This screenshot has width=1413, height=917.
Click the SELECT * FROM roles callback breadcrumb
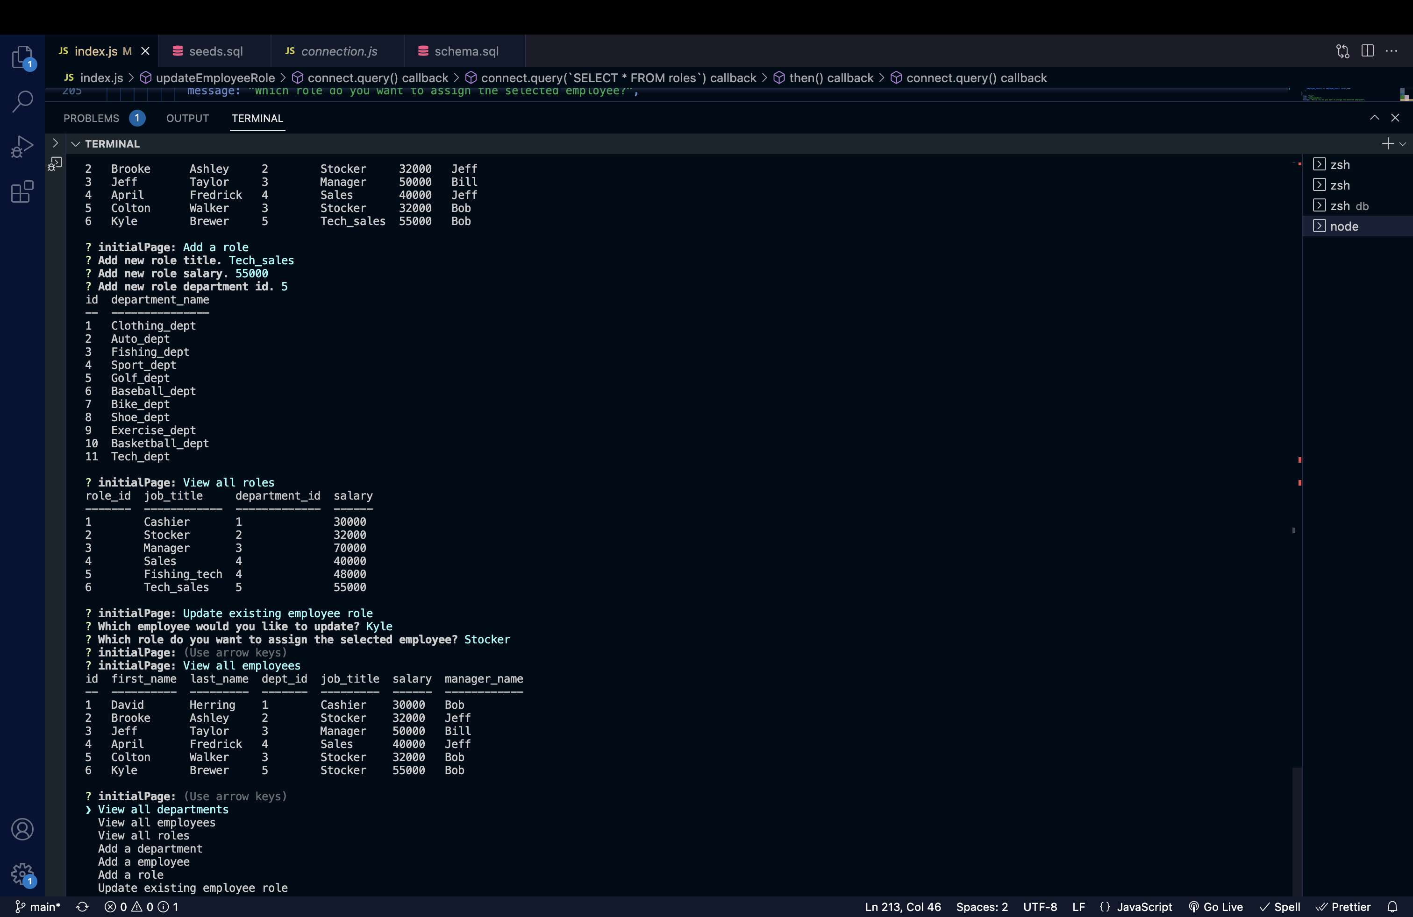click(611, 78)
